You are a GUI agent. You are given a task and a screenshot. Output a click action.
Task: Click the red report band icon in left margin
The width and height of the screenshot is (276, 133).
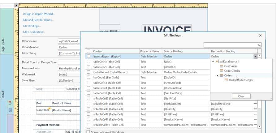click(x=10, y=103)
